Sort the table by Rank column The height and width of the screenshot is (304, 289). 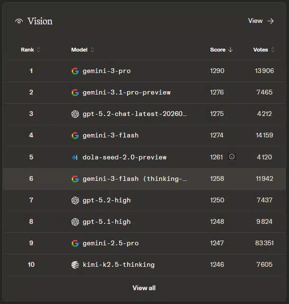coord(30,50)
